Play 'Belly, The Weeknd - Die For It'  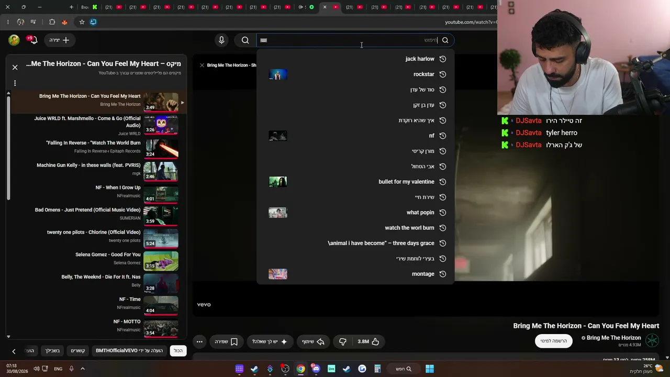pyautogui.click(x=98, y=282)
